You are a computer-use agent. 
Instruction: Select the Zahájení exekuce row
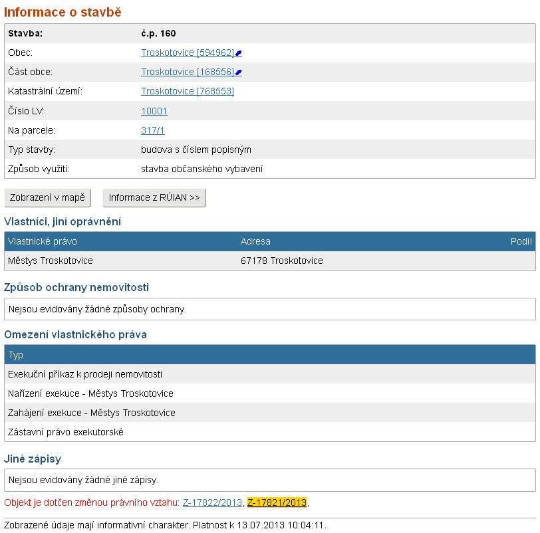coord(92,413)
